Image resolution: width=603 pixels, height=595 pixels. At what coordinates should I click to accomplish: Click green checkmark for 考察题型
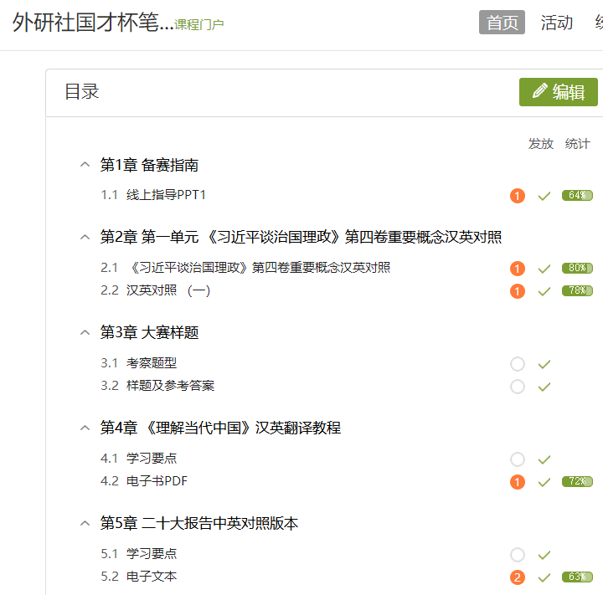[544, 364]
